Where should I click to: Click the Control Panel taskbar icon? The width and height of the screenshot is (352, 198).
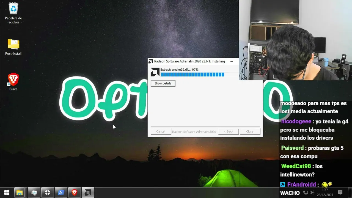pyautogui.click(x=34, y=193)
